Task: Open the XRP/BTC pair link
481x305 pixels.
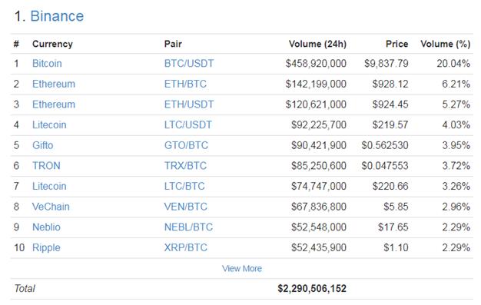Action: pyautogui.click(x=186, y=247)
